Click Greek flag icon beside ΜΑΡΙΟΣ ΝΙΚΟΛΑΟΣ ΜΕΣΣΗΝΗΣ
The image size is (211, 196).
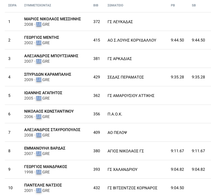pyautogui.click(x=39, y=24)
